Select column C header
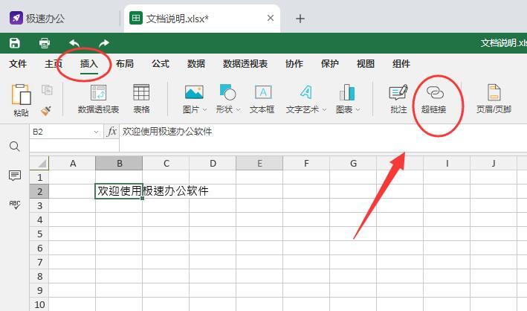This screenshot has height=311, width=527. tap(166, 163)
